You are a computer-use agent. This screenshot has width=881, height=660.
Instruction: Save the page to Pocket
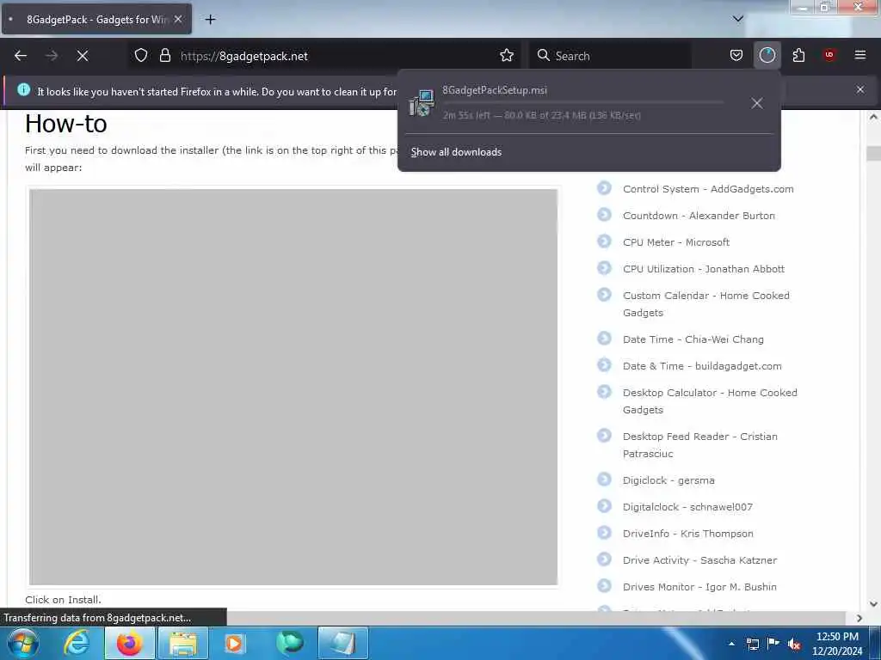(x=736, y=55)
